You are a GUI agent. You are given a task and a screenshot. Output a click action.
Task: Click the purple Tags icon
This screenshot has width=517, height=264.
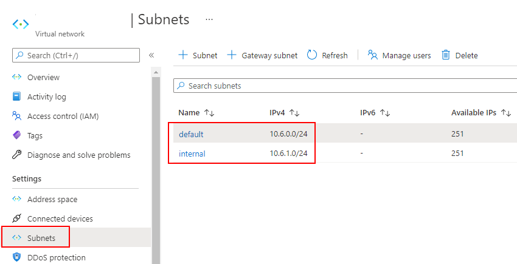[16, 135]
